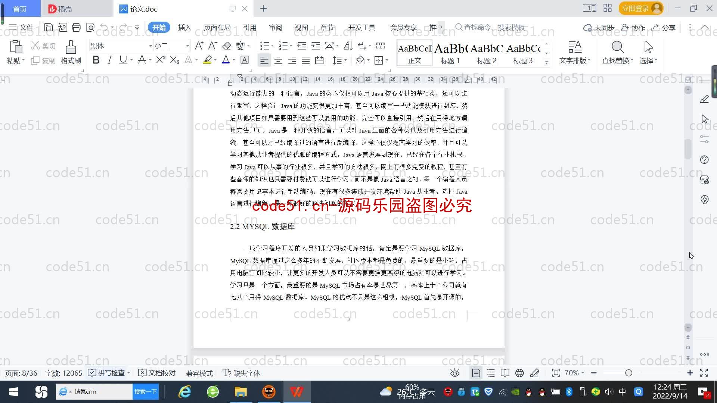Expand the highlight color dropdown arrow
Screen dimensions: 717x403
coord(215,60)
